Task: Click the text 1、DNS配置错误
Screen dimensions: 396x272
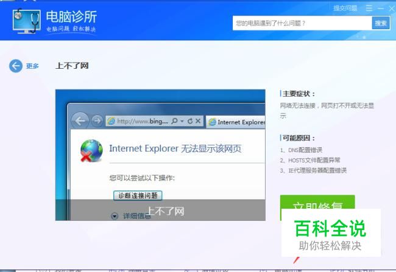Action: click(301, 150)
